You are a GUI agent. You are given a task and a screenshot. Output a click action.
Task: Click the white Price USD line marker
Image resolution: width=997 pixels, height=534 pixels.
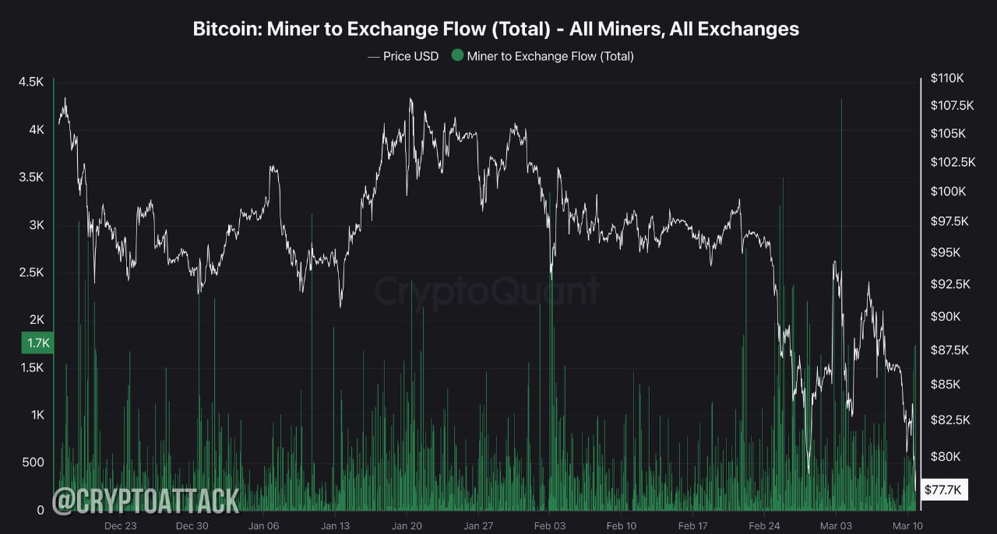[372, 56]
